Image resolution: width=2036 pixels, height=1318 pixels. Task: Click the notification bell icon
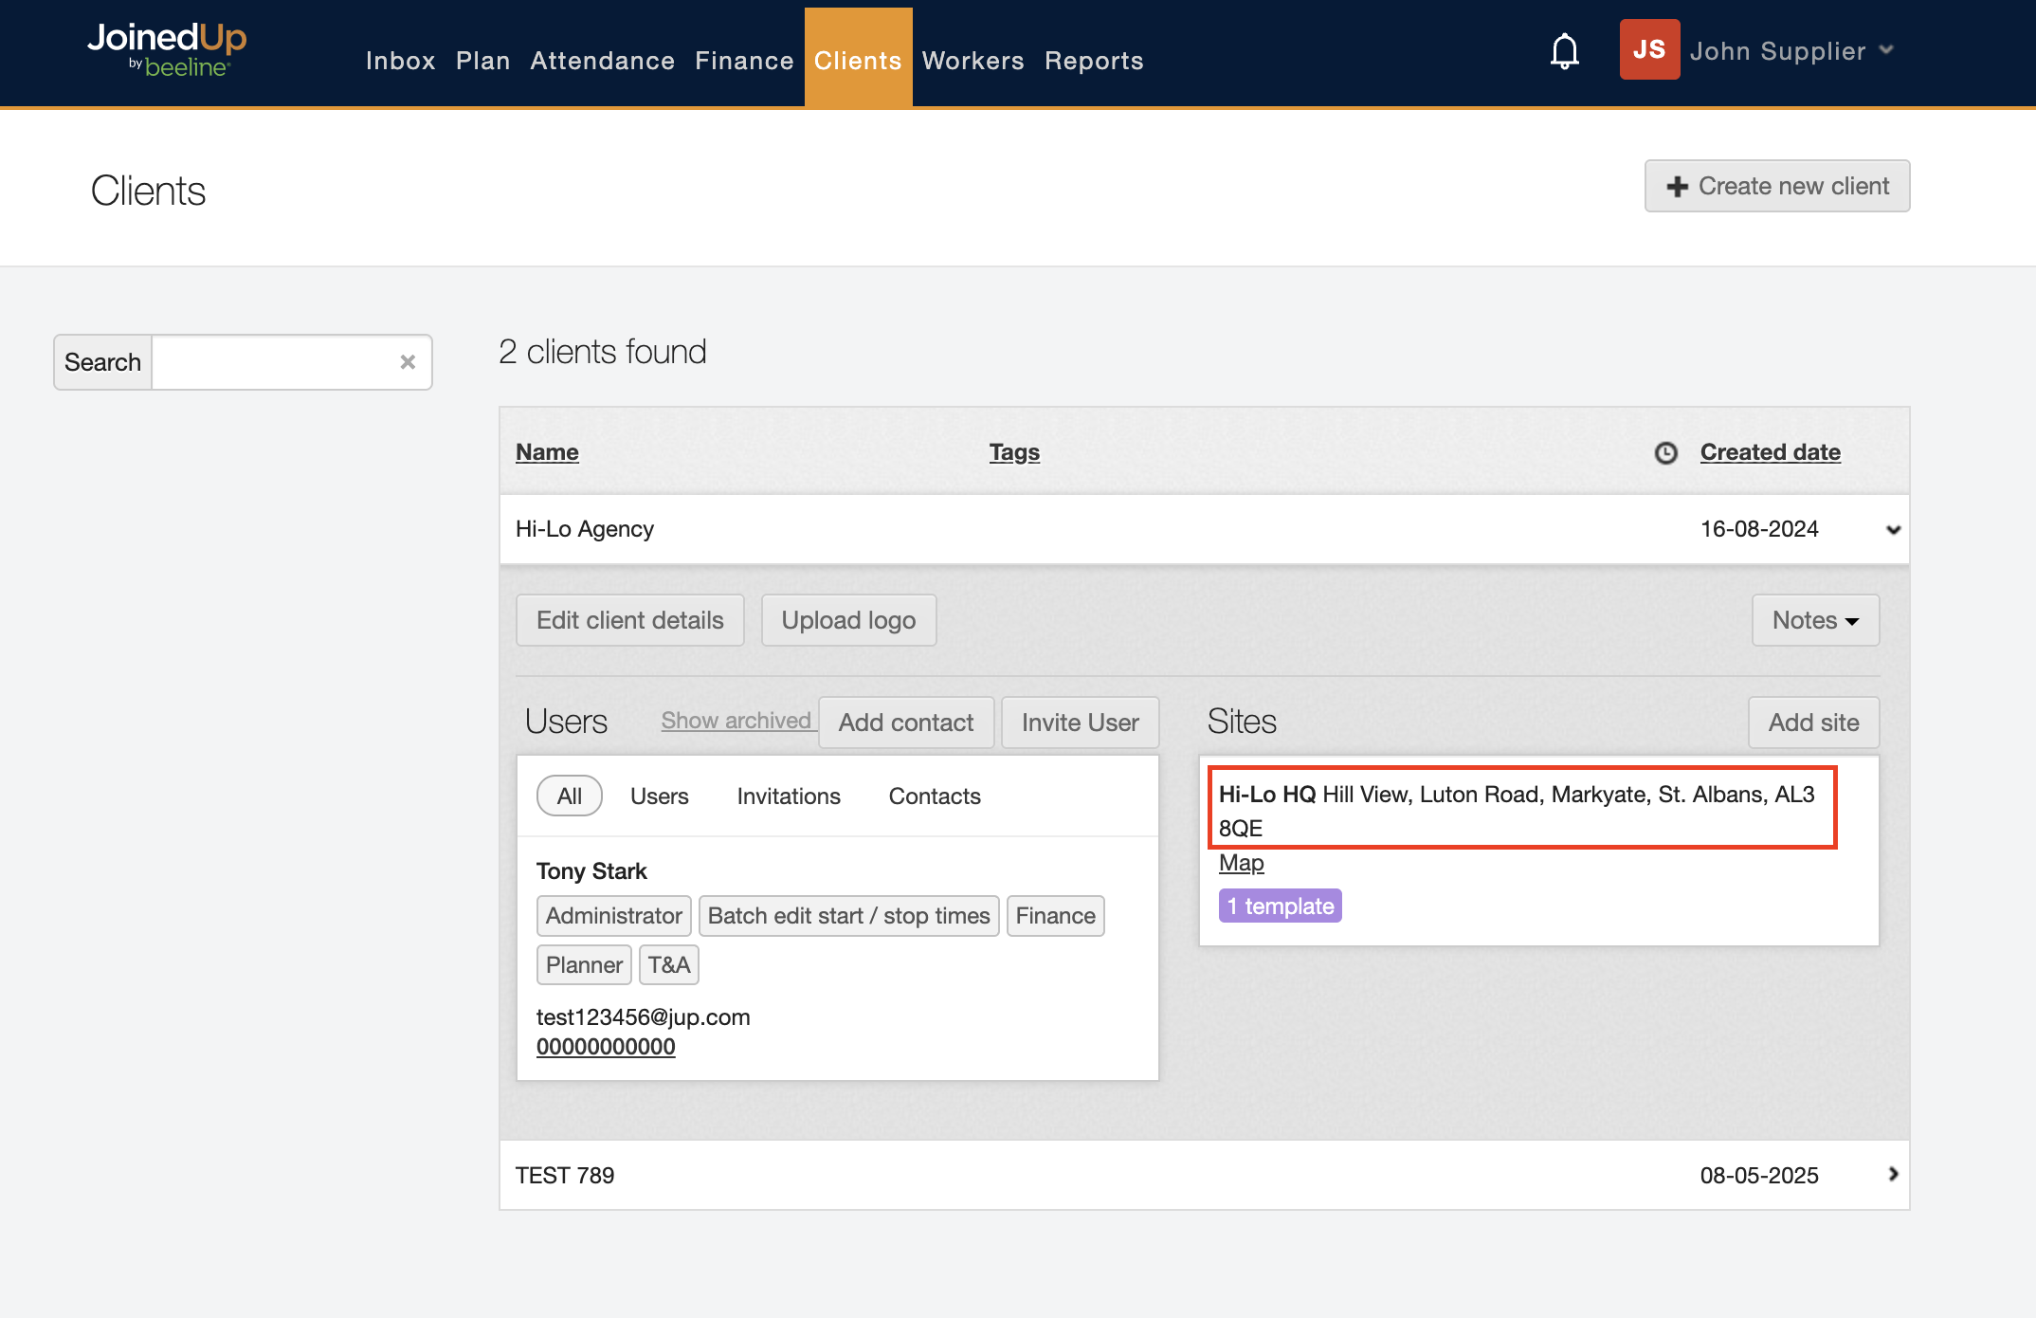[x=1564, y=51]
